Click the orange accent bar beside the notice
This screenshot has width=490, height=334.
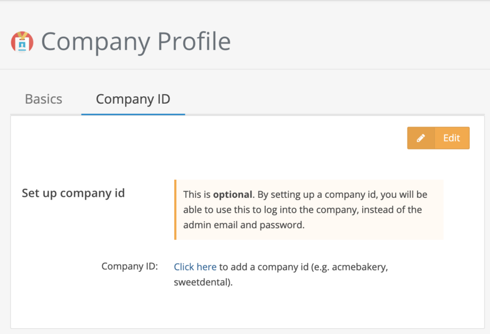coord(176,209)
